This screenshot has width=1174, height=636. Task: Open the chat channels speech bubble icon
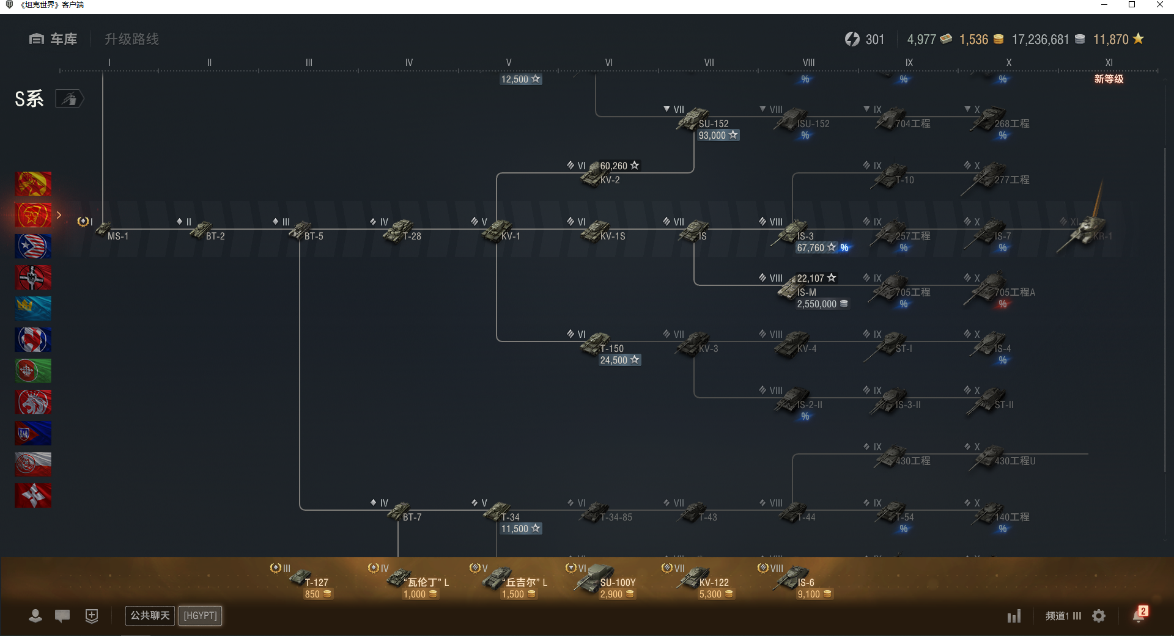tap(62, 616)
